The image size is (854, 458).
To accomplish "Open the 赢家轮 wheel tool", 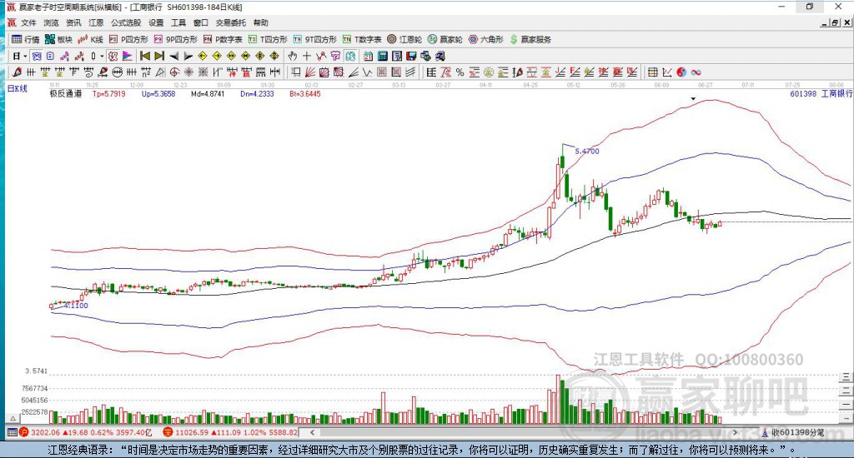I will [445, 39].
